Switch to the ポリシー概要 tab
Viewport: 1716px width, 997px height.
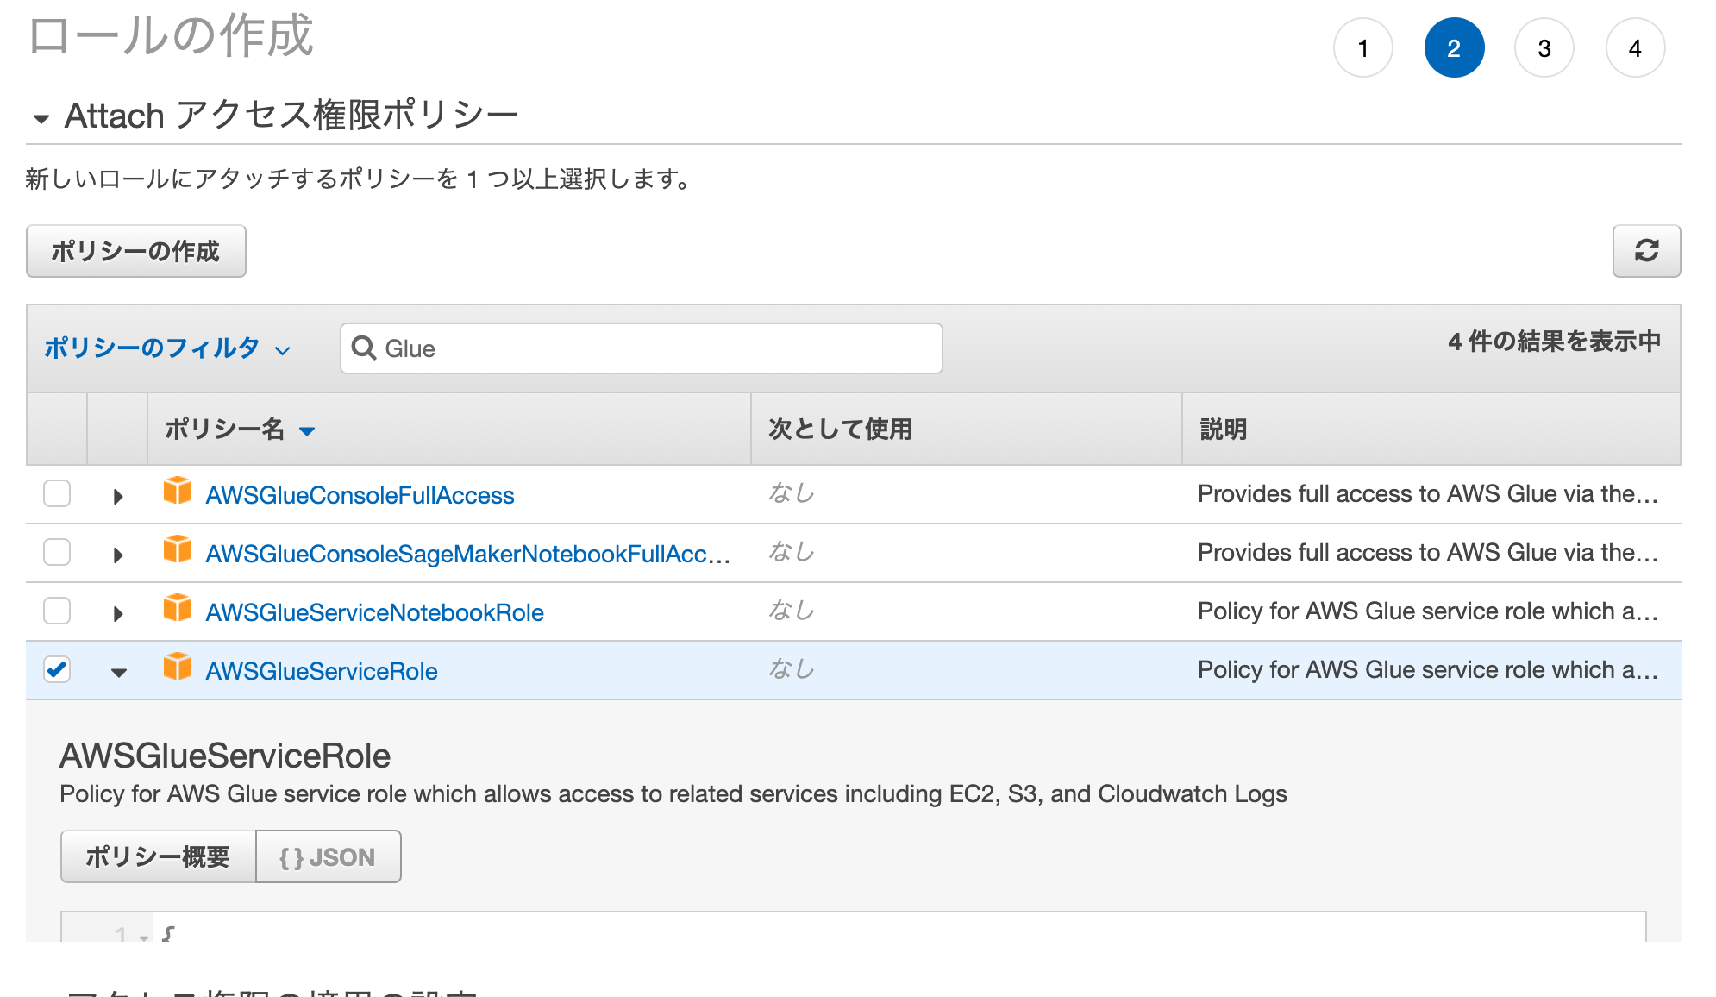158,856
